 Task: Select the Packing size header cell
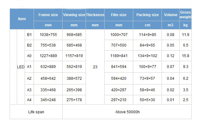[x=148, y=15]
